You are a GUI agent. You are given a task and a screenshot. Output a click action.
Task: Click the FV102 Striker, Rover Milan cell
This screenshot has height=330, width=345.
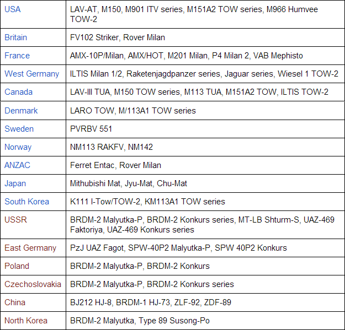click(x=118, y=37)
